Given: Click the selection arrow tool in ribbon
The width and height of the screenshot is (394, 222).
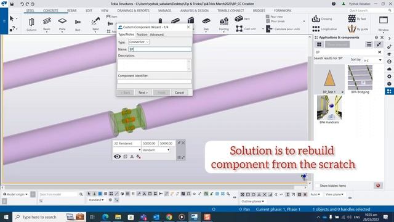Looking at the screenshot, I should (12, 18).
